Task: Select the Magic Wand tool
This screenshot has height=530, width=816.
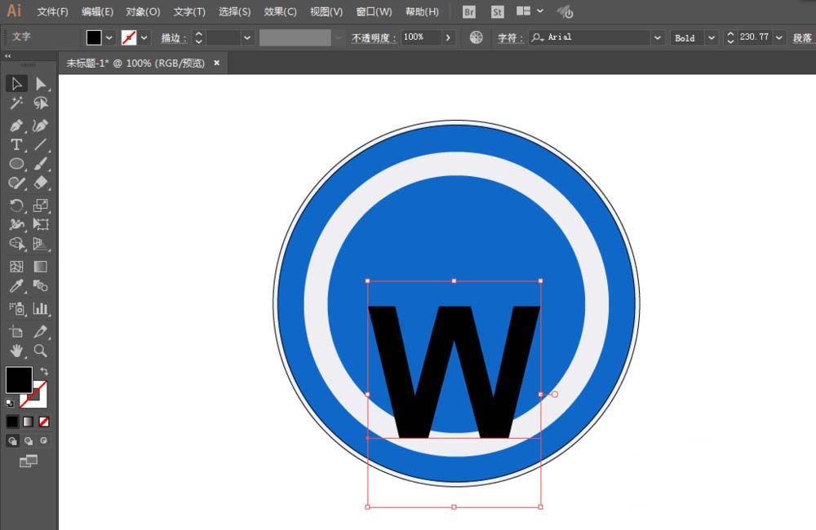Action: (x=16, y=104)
